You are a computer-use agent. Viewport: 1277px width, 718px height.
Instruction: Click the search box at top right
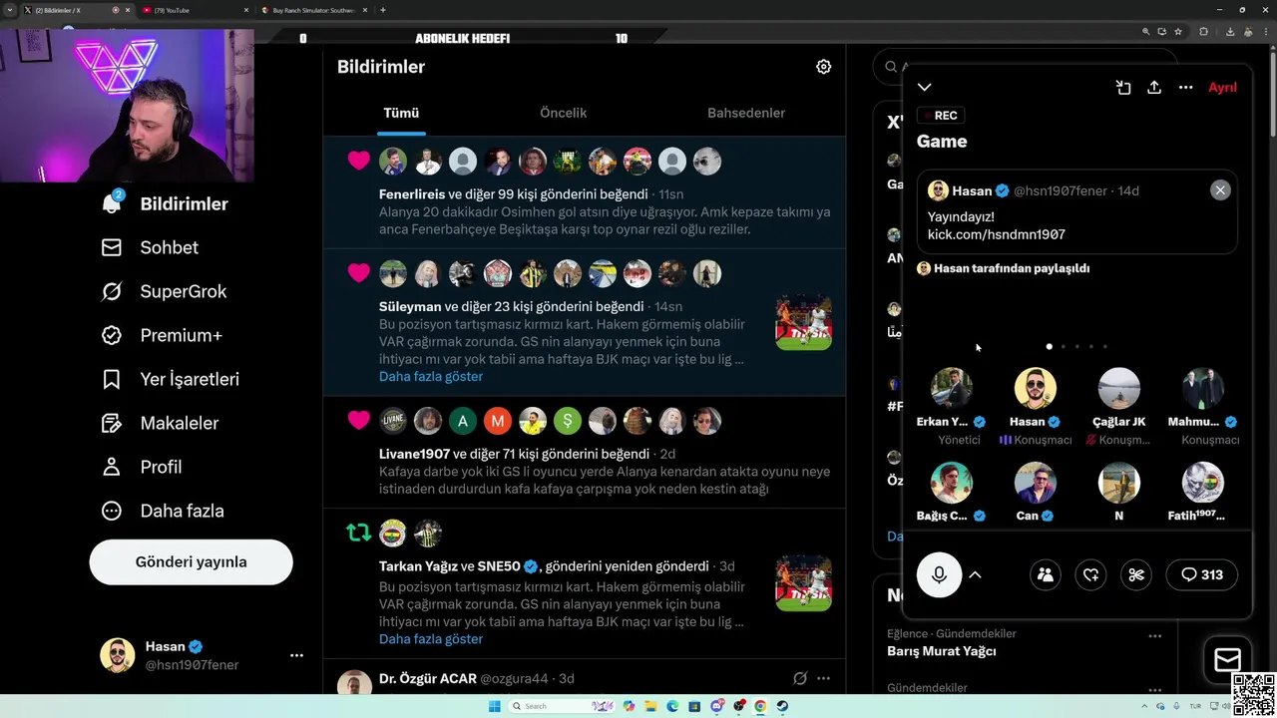pyautogui.click(x=888, y=67)
